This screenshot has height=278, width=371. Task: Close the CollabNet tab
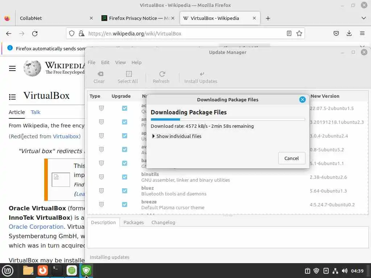pos(91,18)
